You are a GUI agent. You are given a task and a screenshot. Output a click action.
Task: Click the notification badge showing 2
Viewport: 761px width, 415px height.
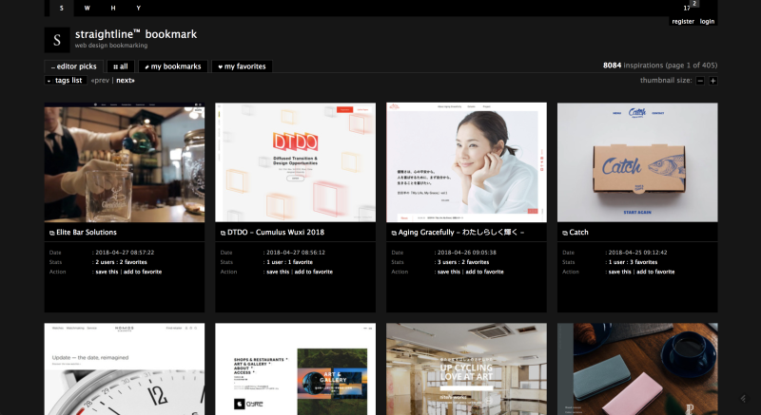694,4
